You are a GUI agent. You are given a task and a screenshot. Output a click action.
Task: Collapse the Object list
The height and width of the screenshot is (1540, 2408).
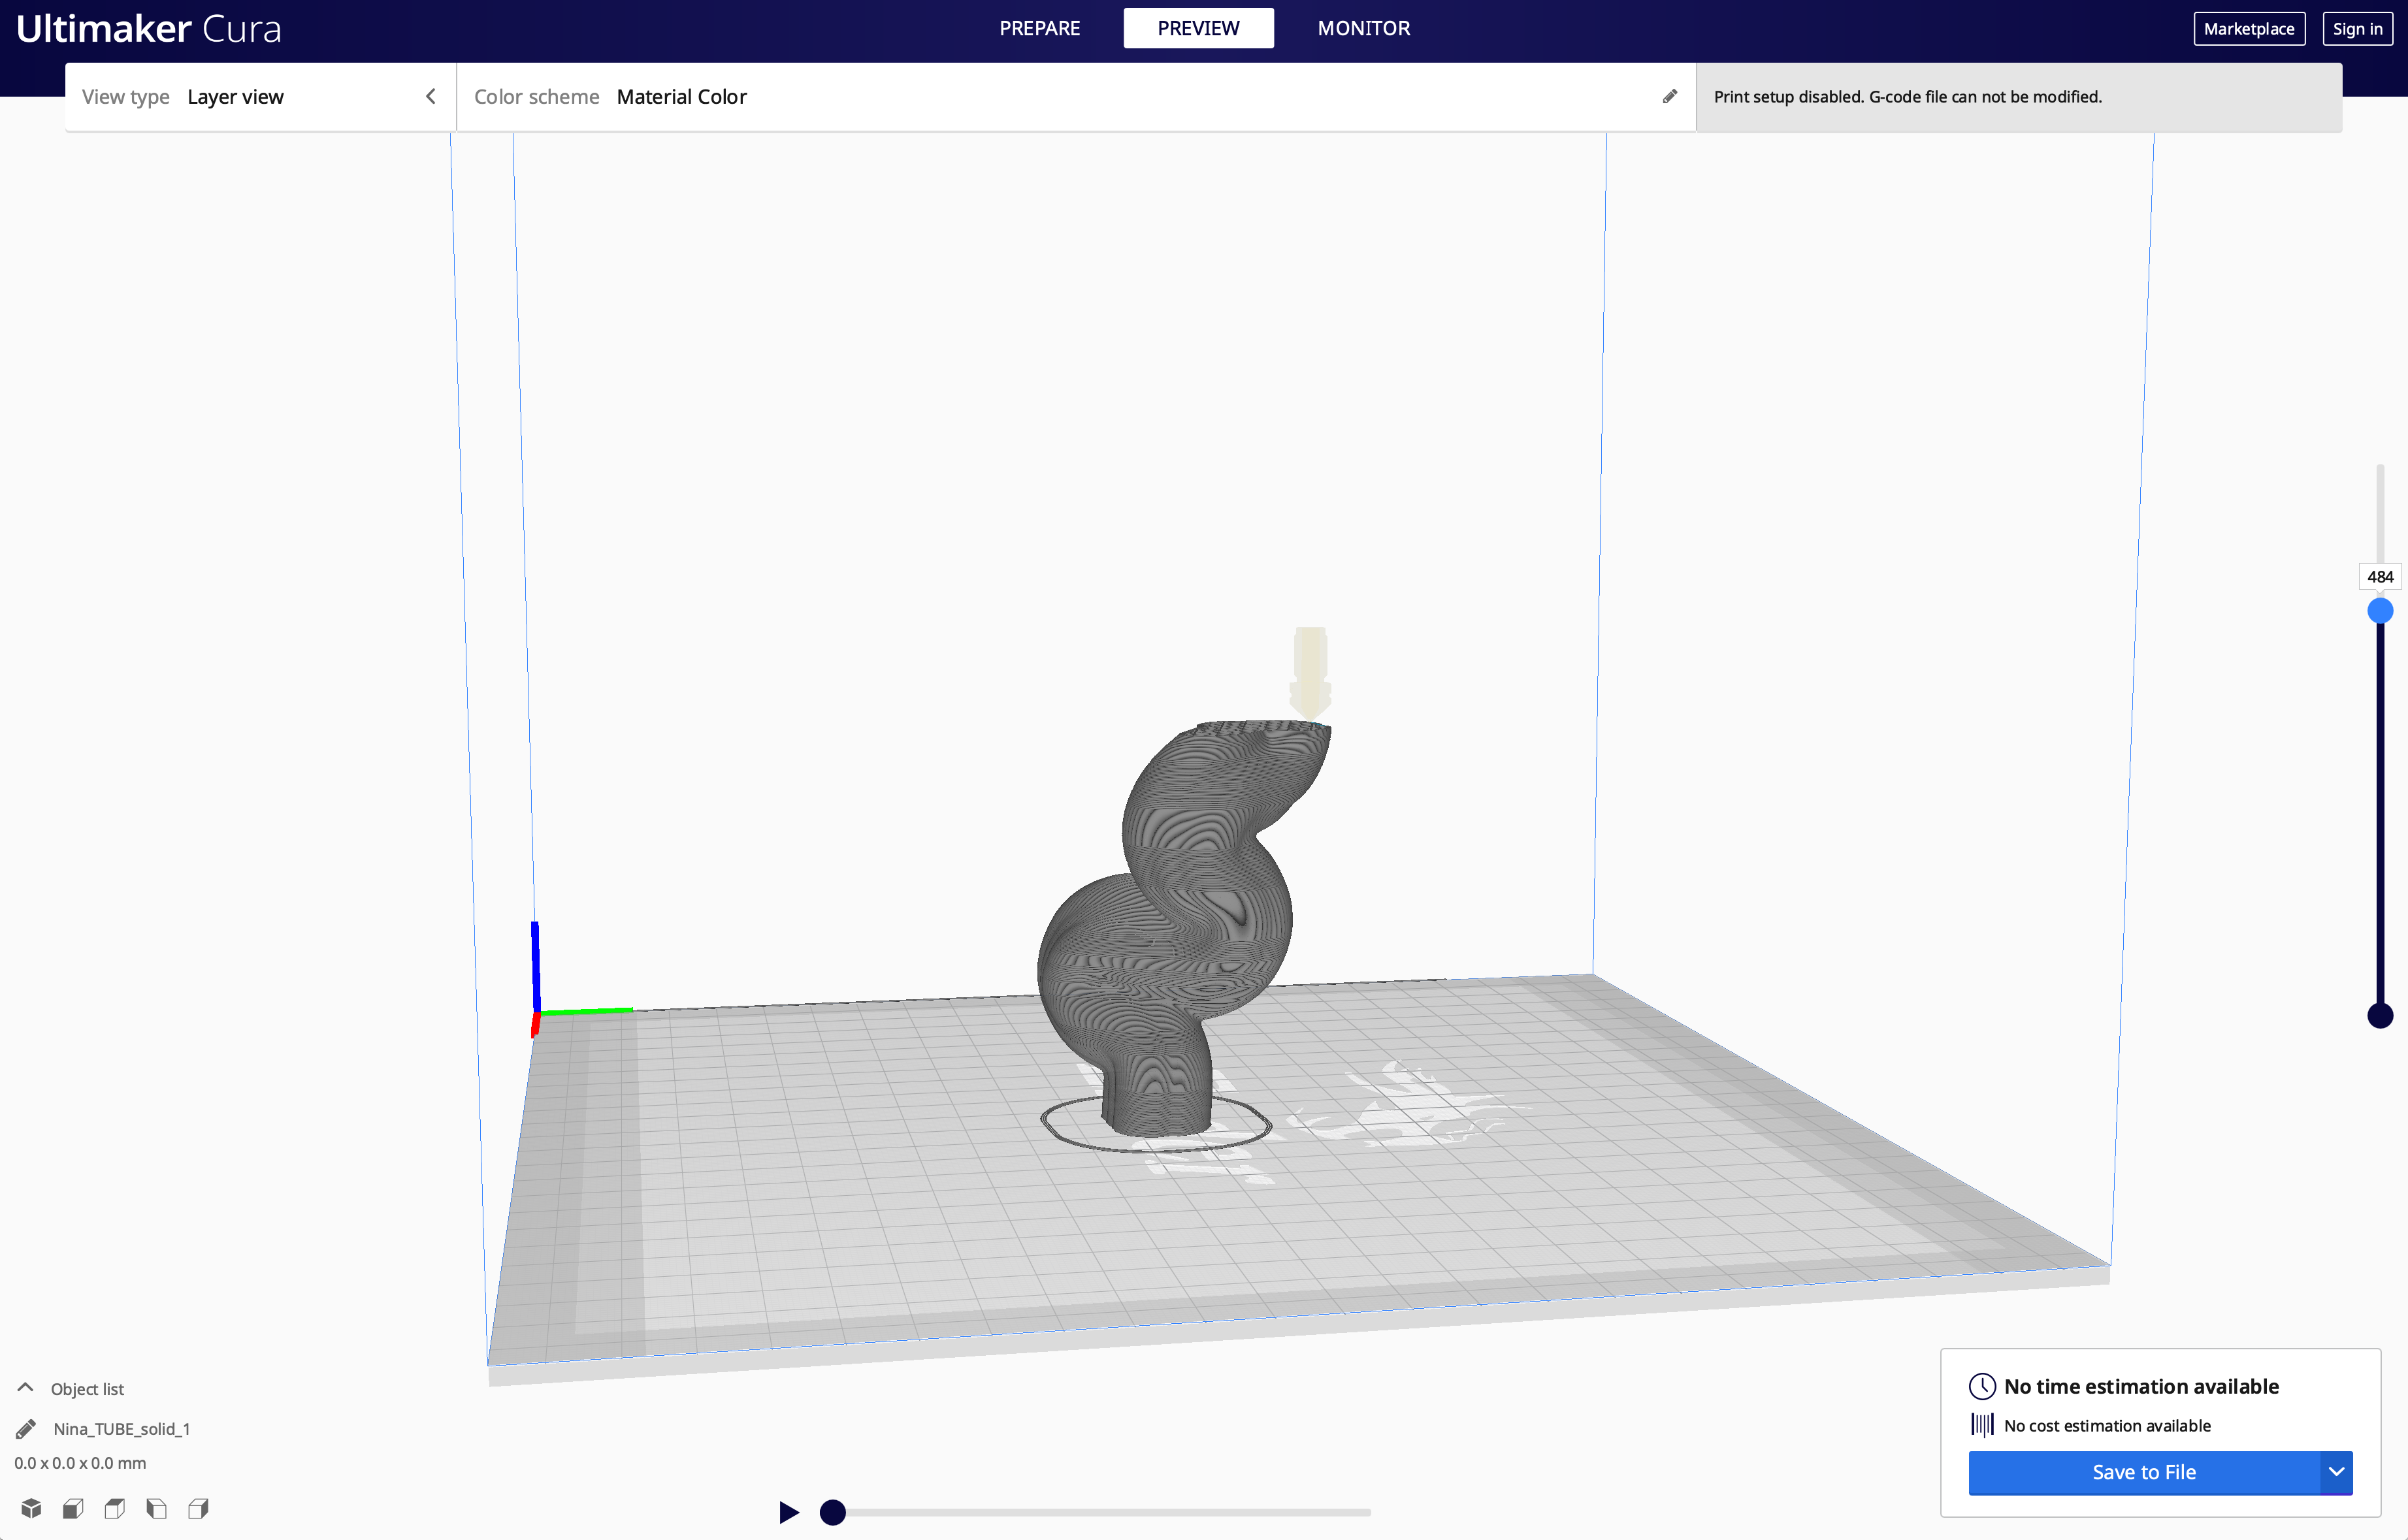[70, 1388]
